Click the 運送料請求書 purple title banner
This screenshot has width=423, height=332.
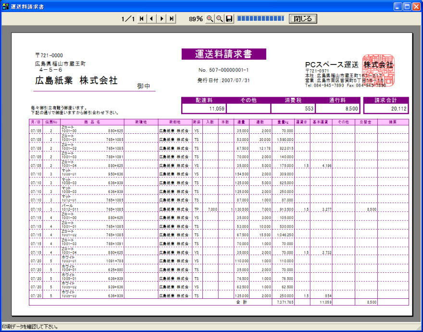coord(224,54)
